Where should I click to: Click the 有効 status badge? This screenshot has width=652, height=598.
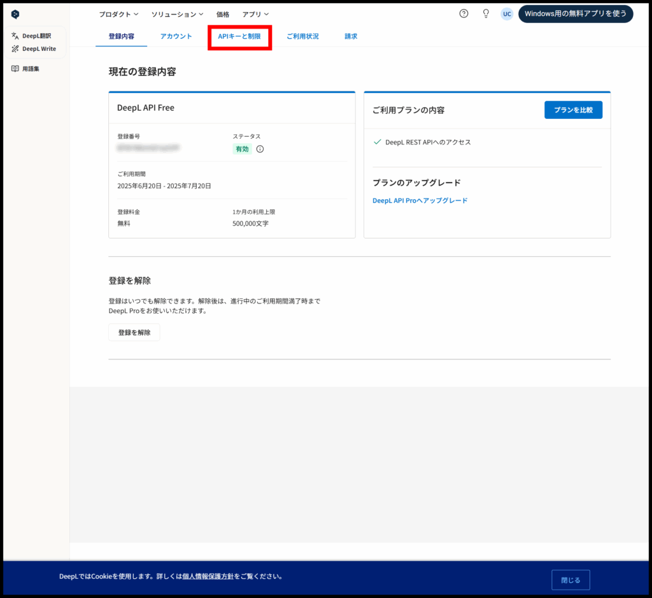coord(242,149)
